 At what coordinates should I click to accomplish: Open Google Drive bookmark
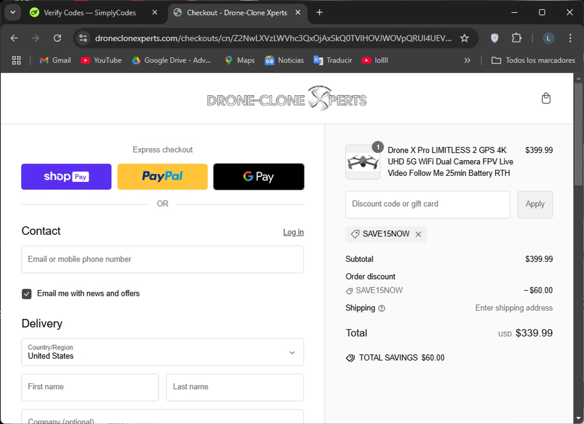pos(171,60)
